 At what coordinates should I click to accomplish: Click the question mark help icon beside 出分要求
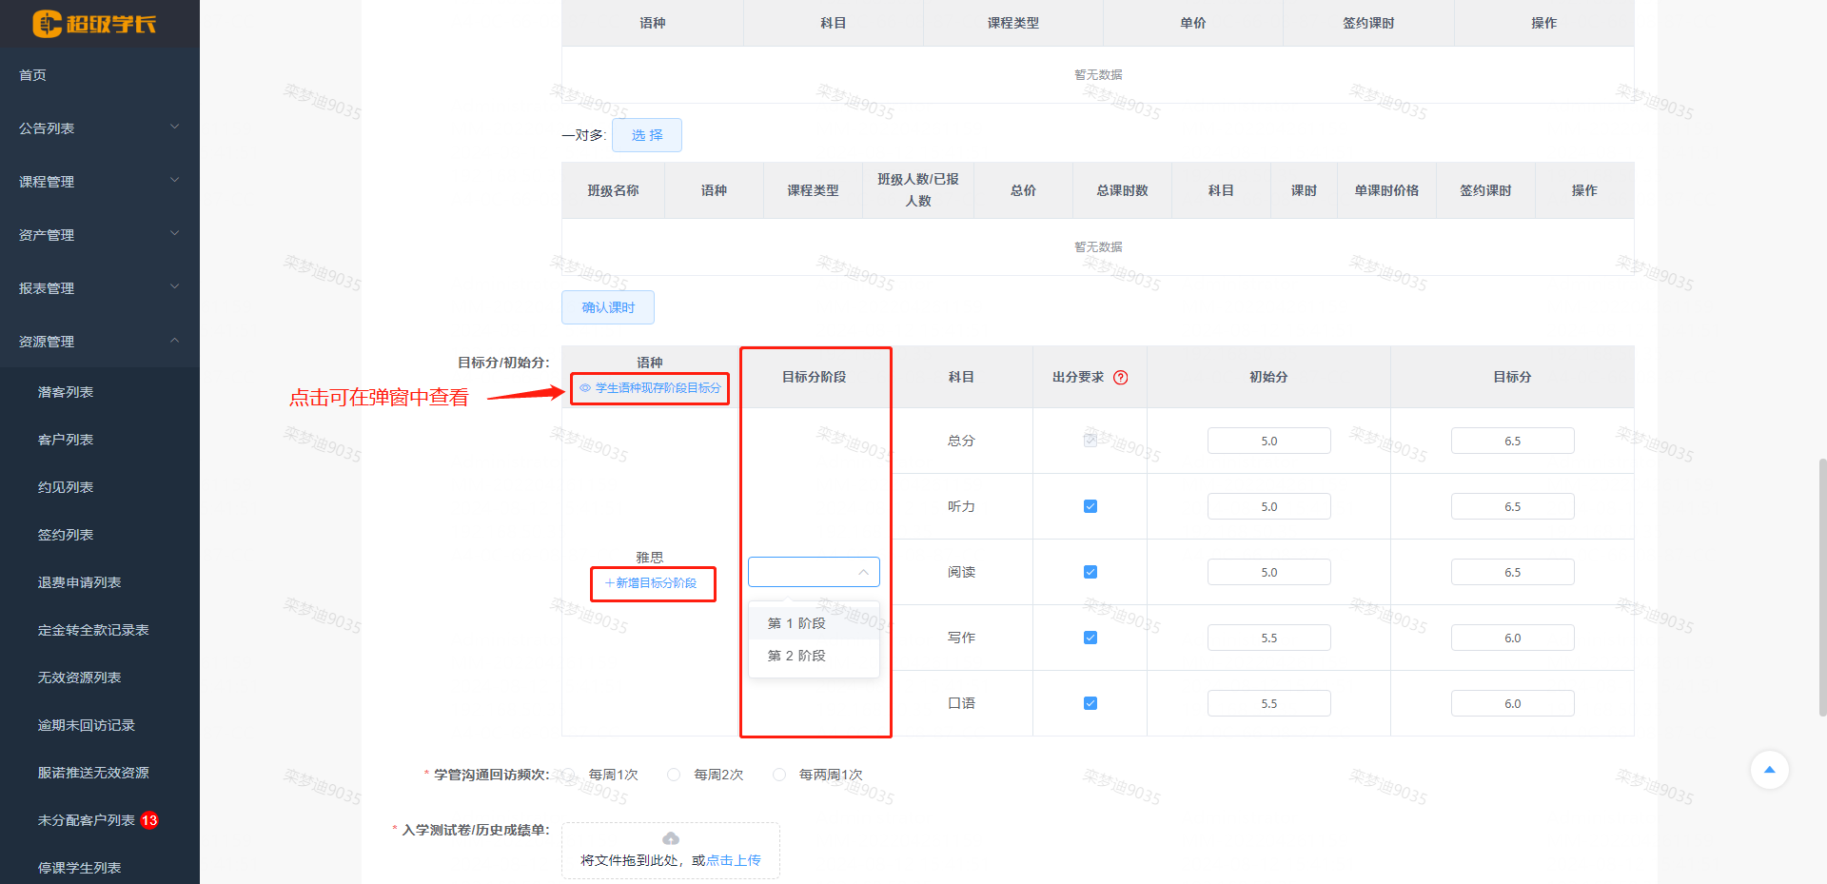coord(1121,377)
